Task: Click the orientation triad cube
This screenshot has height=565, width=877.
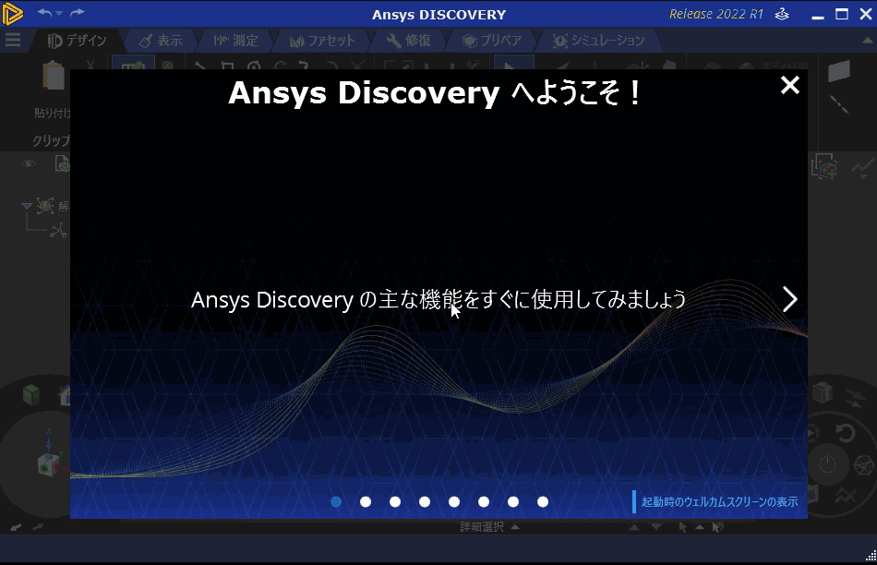Action: (x=47, y=464)
